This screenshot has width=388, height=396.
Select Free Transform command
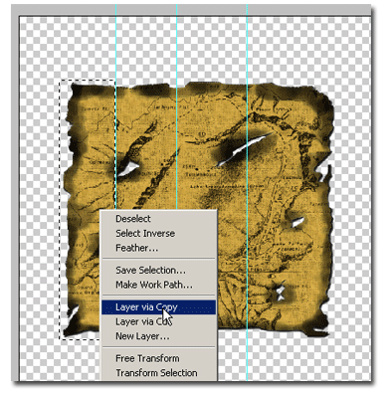coord(158,358)
